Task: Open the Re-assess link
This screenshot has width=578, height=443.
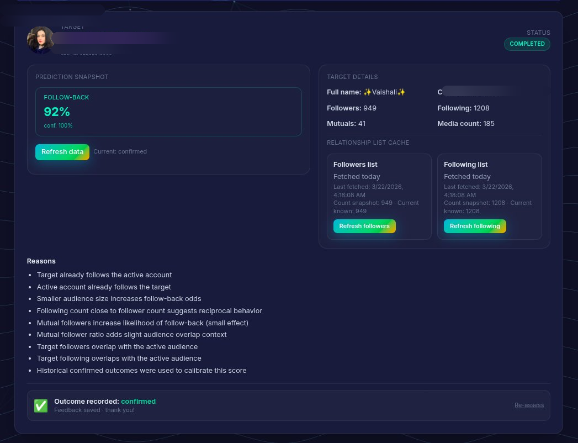Action: [529, 405]
